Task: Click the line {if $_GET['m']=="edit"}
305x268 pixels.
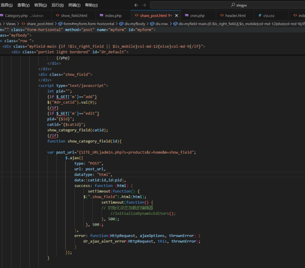Action: coord(73,113)
